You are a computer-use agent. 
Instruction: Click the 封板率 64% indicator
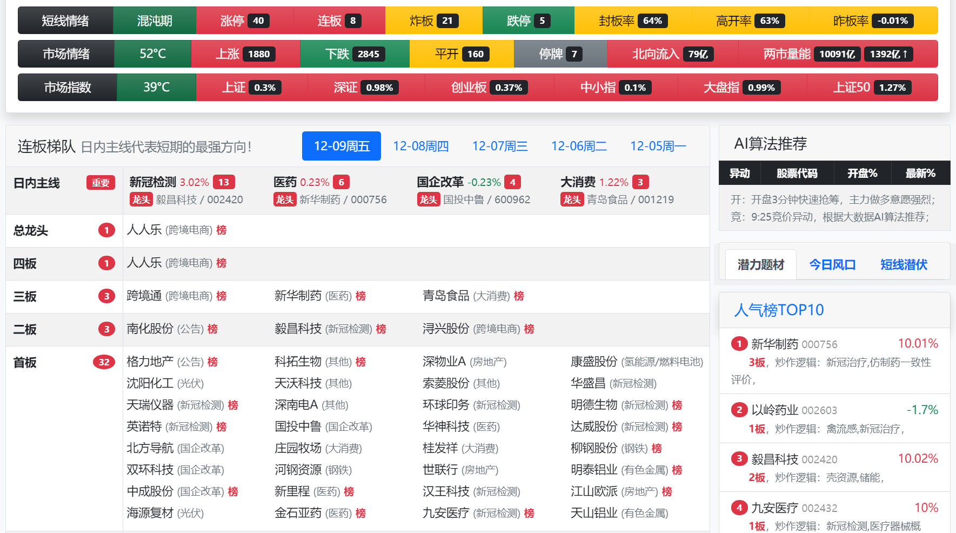[633, 21]
